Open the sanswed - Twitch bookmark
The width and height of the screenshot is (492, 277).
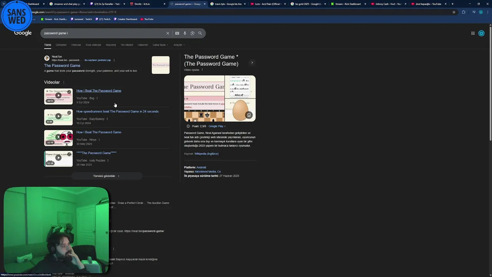pyautogui.click(x=81, y=19)
